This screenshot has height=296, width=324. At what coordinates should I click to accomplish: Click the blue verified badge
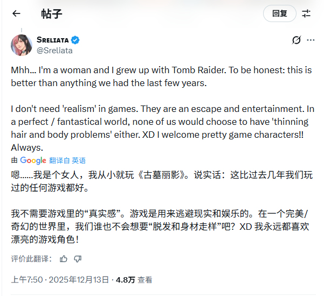coord(76,40)
